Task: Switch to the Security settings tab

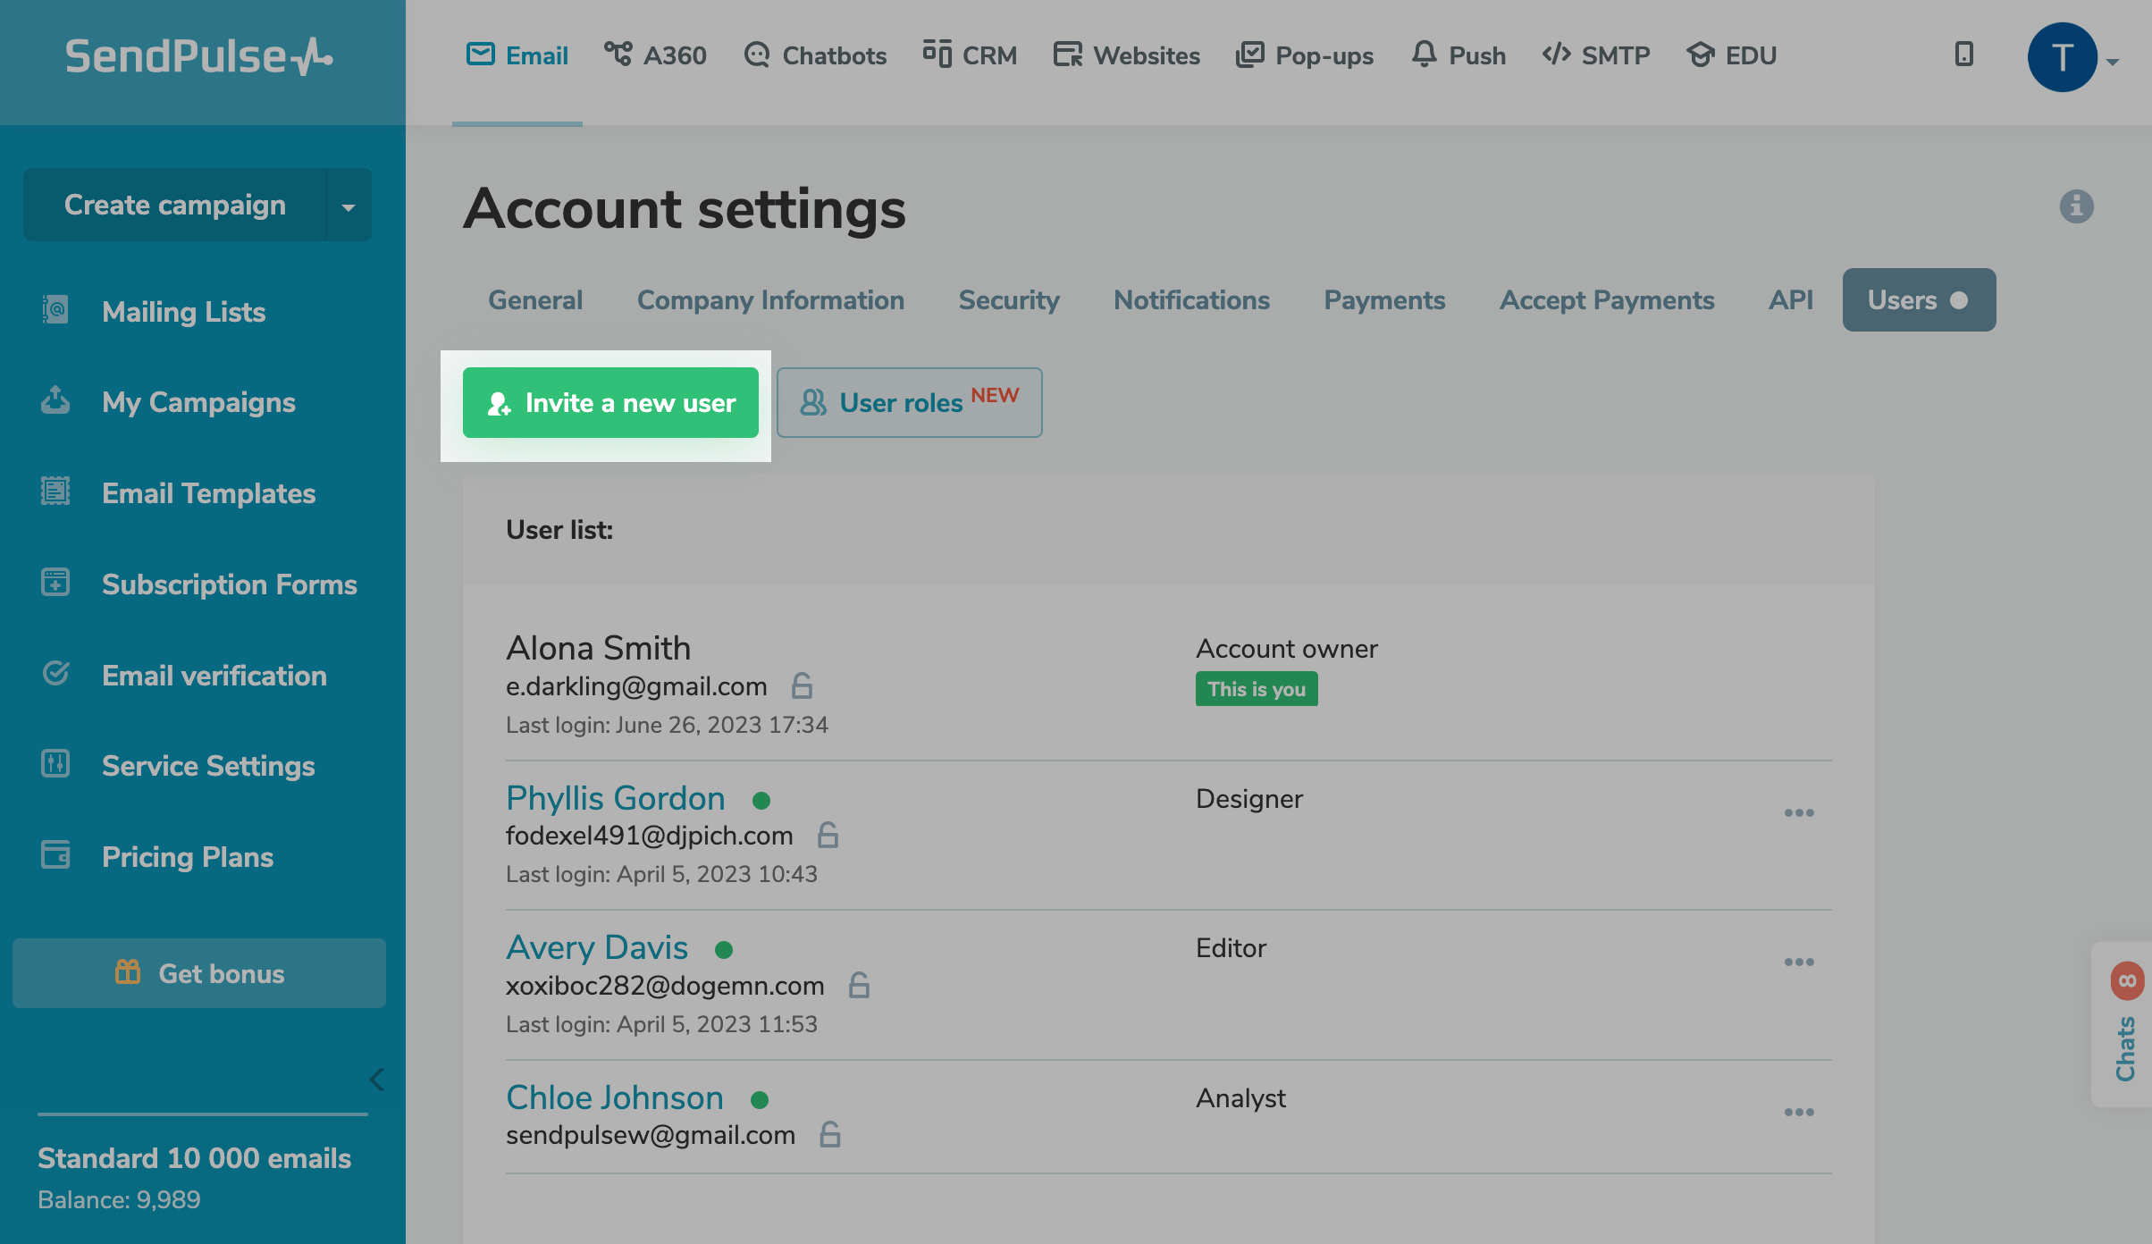Action: pos(1008,300)
